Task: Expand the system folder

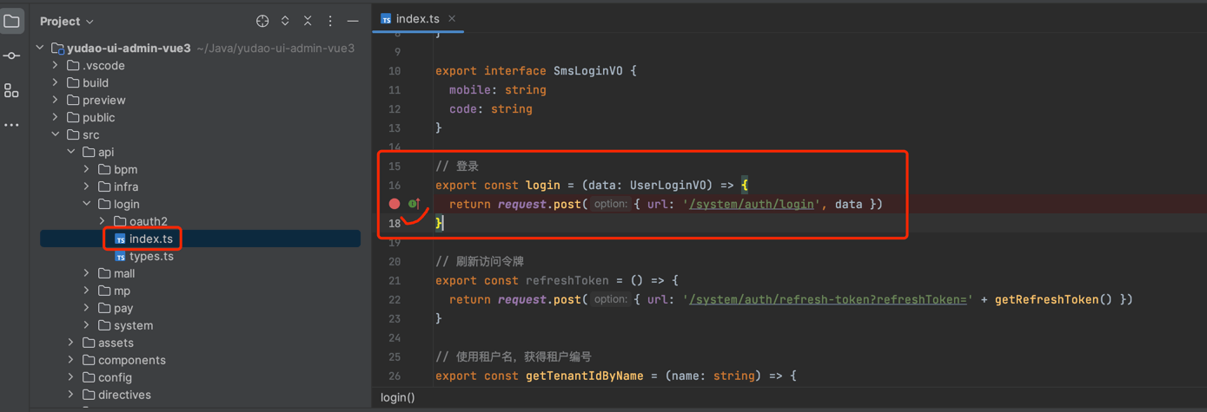Action: point(87,325)
